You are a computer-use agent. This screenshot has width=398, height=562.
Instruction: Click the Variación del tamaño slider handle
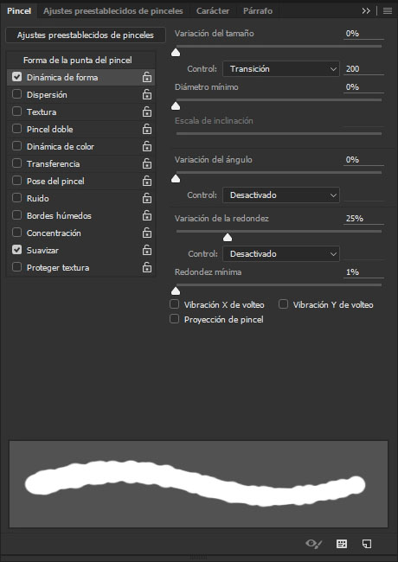coord(176,53)
